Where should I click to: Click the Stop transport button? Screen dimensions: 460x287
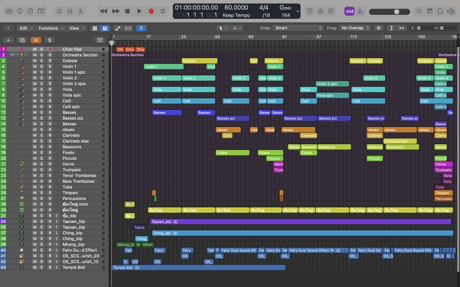point(127,11)
